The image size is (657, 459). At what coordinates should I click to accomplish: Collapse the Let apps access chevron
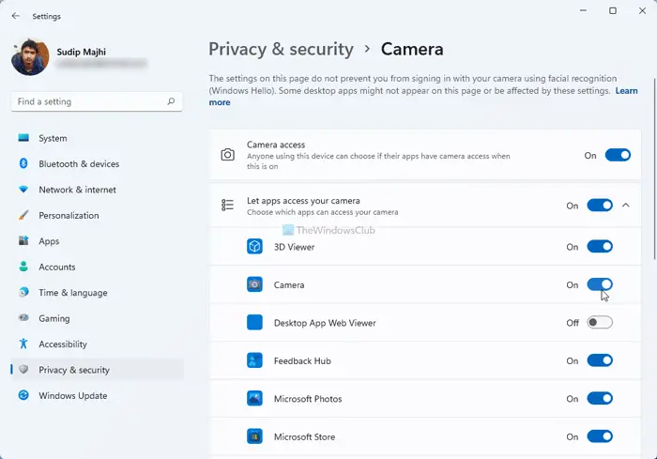click(626, 205)
